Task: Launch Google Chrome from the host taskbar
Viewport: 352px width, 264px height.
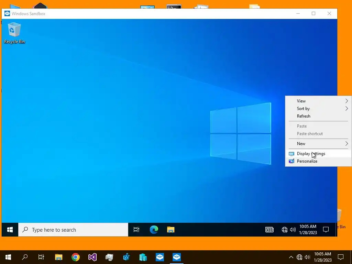Action: tap(75, 257)
